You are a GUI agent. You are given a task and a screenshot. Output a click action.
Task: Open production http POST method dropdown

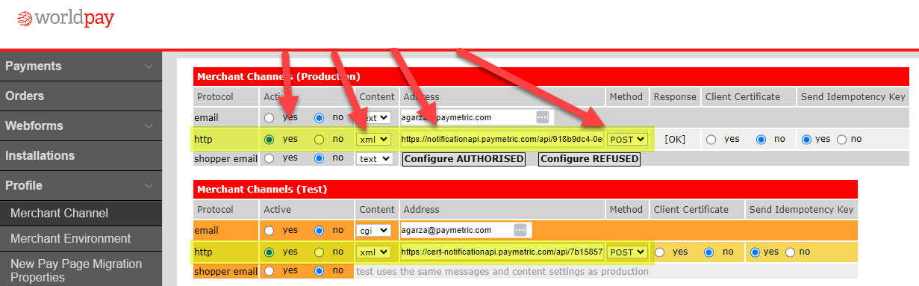pyautogui.click(x=626, y=139)
